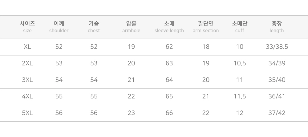Click the 23 armhole value for 5XL
Screen dimensions: 308x137
point(131,113)
